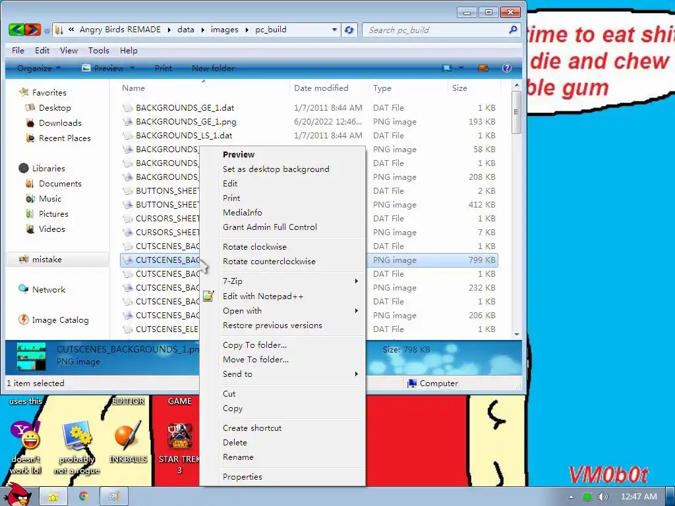
Task: Open the STAR TREK 3 desktop shortcut
Action: (179, 447)
